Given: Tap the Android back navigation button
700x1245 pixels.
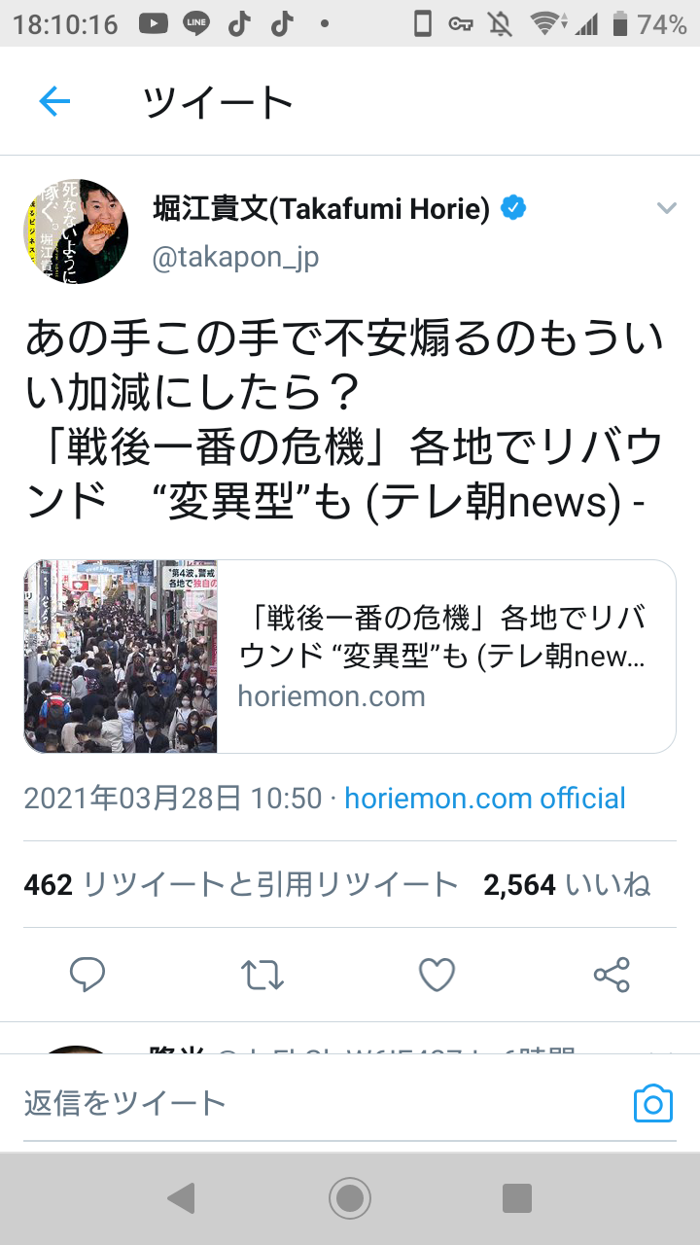Looking at the screenshot, I should coord(181,1198).
